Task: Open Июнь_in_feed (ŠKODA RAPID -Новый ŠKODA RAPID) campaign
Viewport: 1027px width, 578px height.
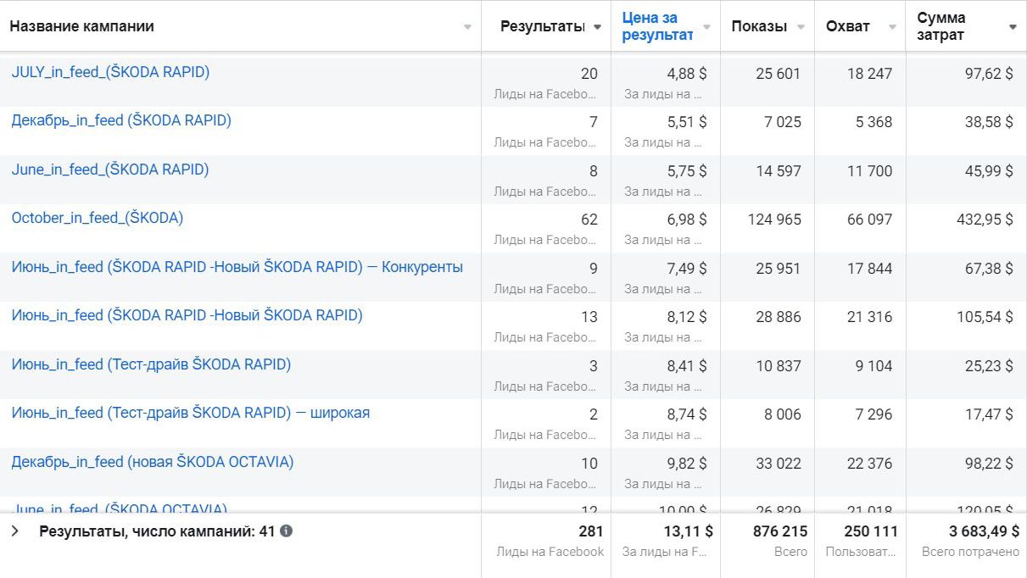Action: click(x=187, y=315)
